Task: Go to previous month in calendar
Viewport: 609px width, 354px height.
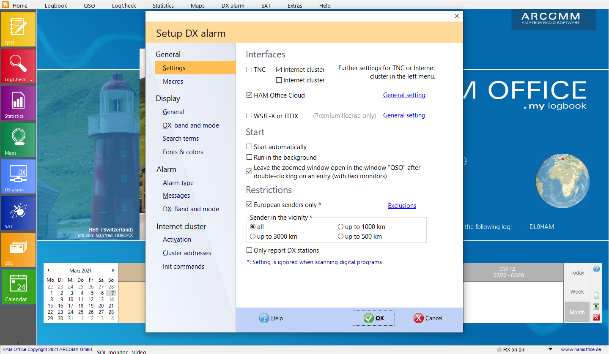Action: click(x=48, y=270)
